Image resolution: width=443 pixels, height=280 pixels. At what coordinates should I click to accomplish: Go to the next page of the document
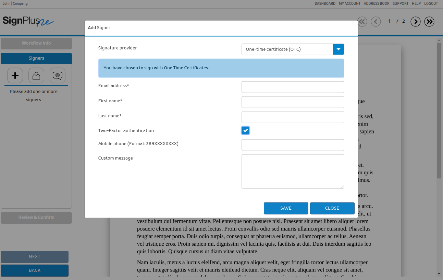(x=416, y=22)
